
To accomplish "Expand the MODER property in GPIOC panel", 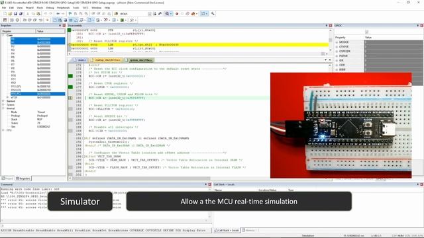I will tap(337, 42).
